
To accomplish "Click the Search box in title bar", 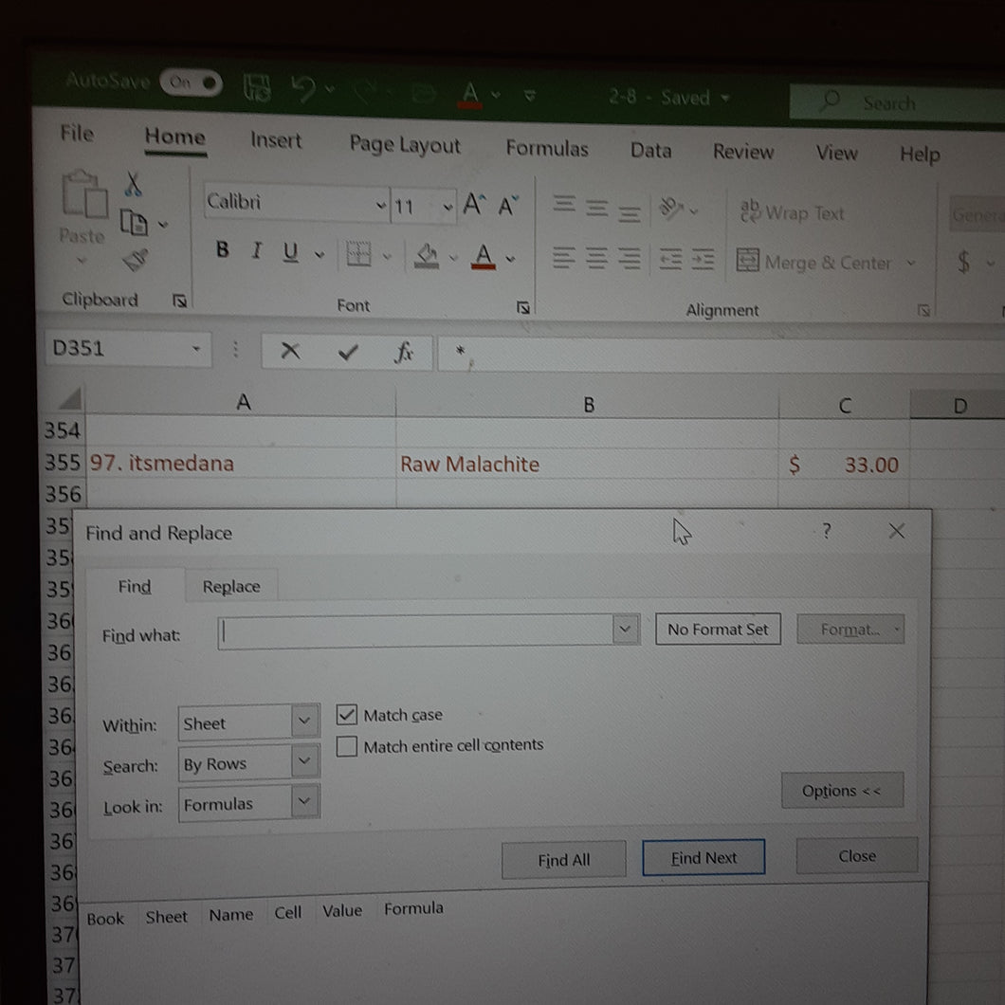I will coord(897,102).
